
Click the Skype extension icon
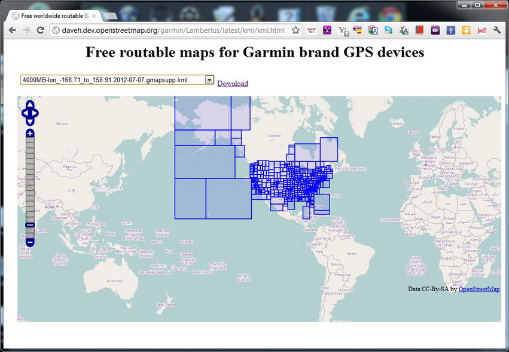(x=389, y=30)
